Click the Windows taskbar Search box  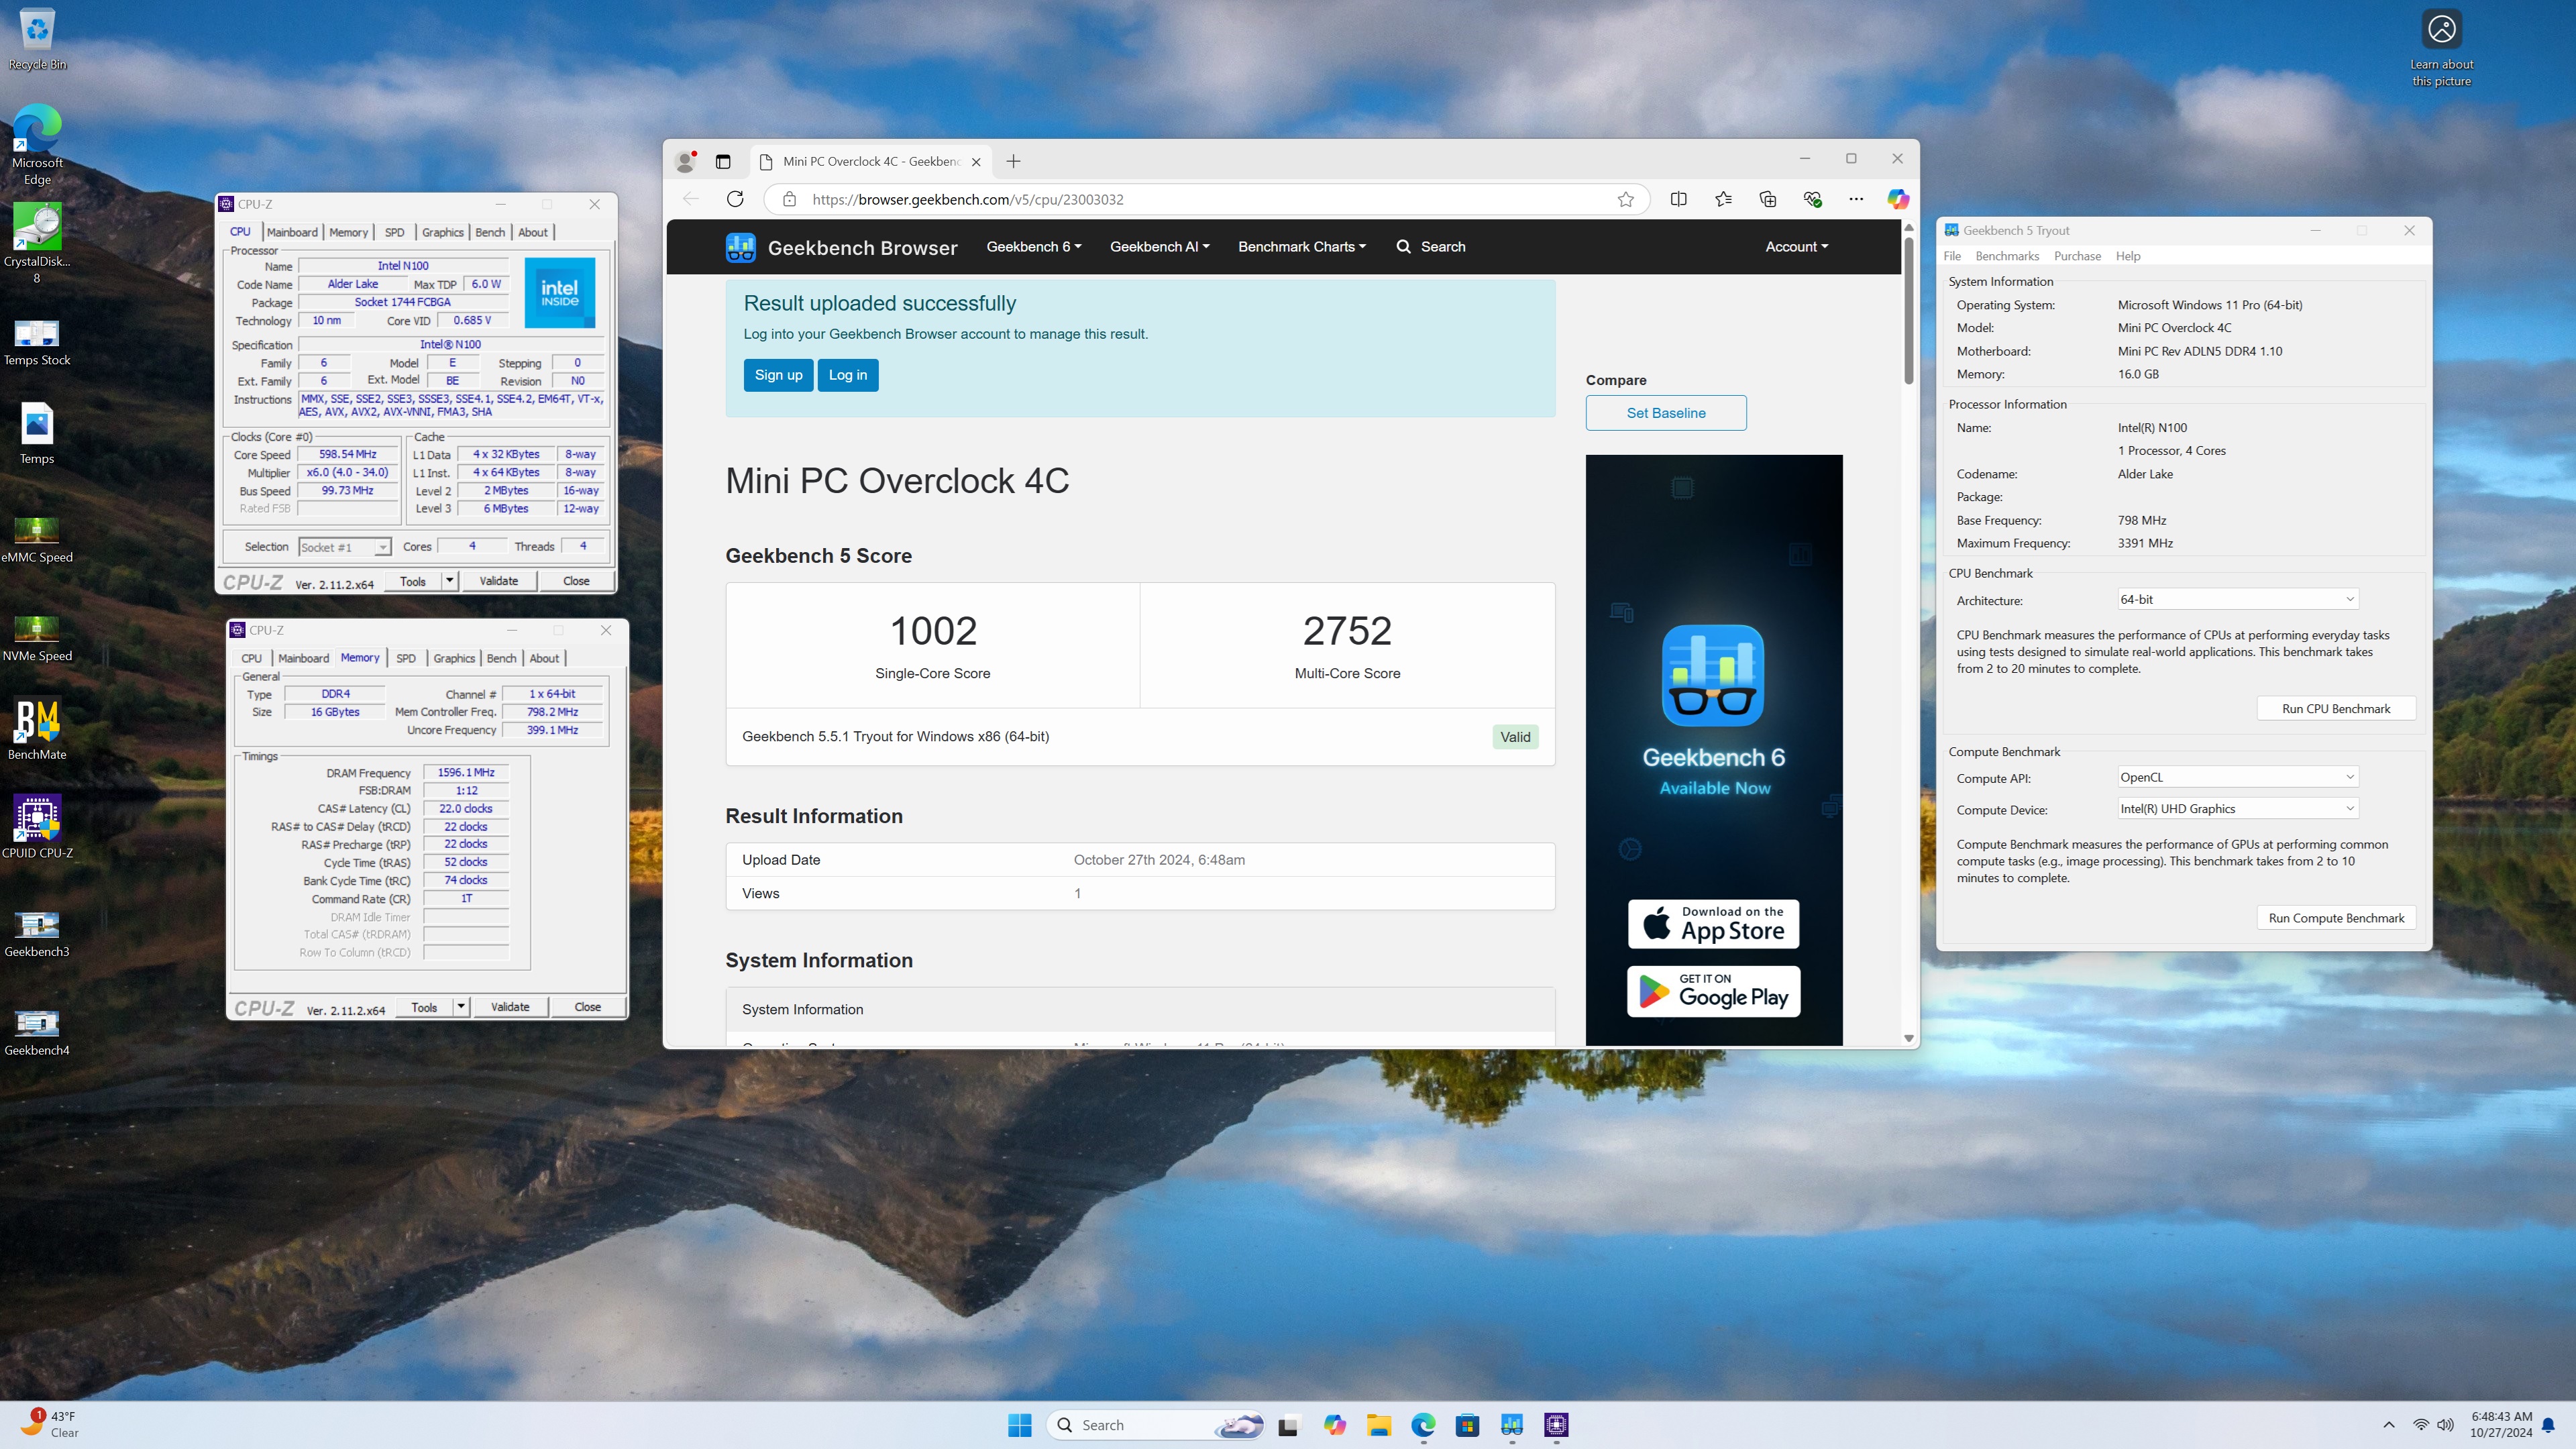tap(1155, 1425)
